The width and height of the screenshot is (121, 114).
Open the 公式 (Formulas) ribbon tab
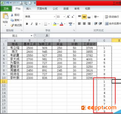[55, 9]
